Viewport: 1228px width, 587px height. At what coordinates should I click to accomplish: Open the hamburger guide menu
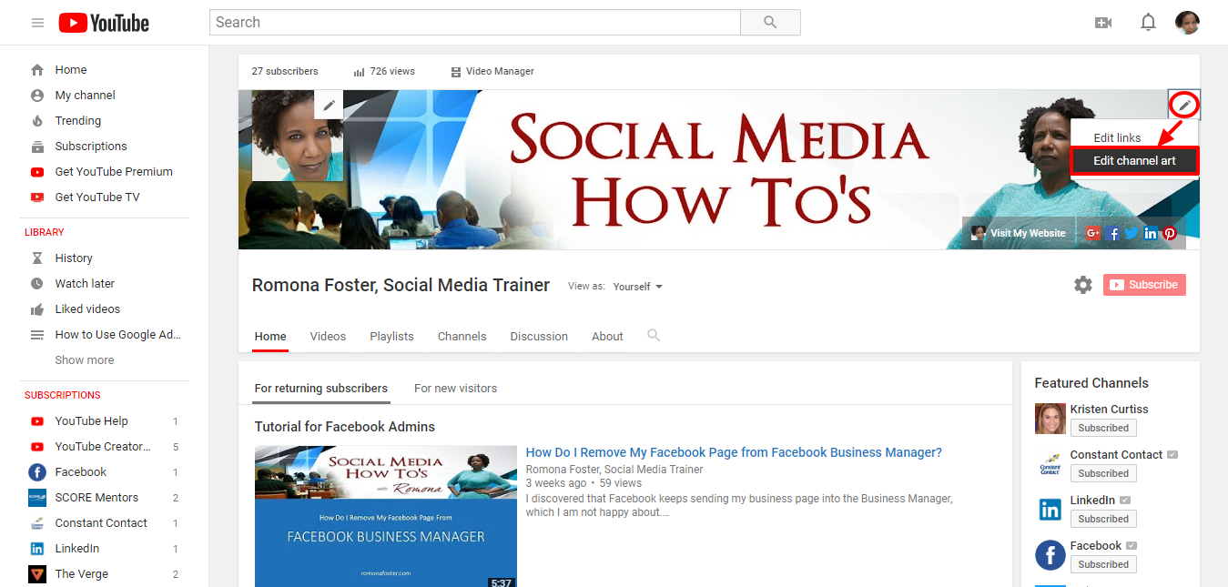(37, 23)
